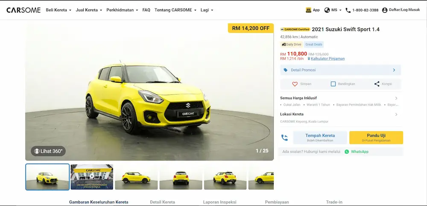Click the share Kongsi icon
Screen dimensions: 427x206
(x=377, y=84)
